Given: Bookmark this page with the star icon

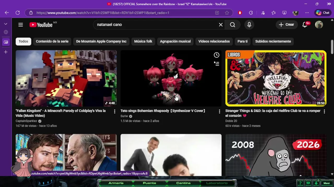Looking at the screenshot, I should pyautogui.click(x=227, y=13).
